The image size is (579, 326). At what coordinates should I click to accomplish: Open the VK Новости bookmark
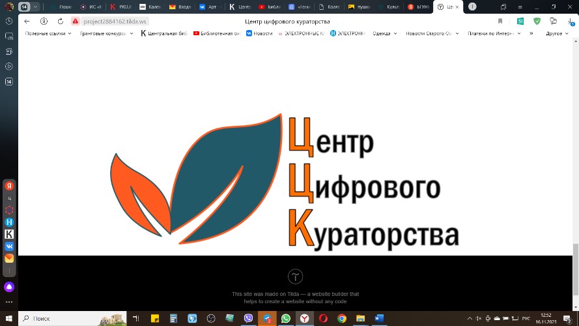pyautogui.click(x=259, y=33)
